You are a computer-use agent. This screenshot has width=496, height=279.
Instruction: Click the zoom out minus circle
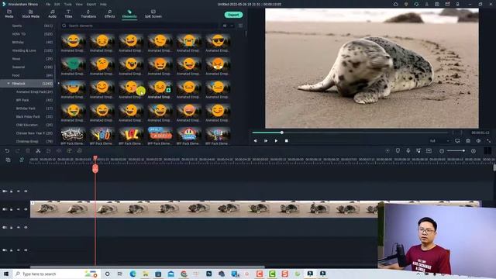[x=442, y=151]
